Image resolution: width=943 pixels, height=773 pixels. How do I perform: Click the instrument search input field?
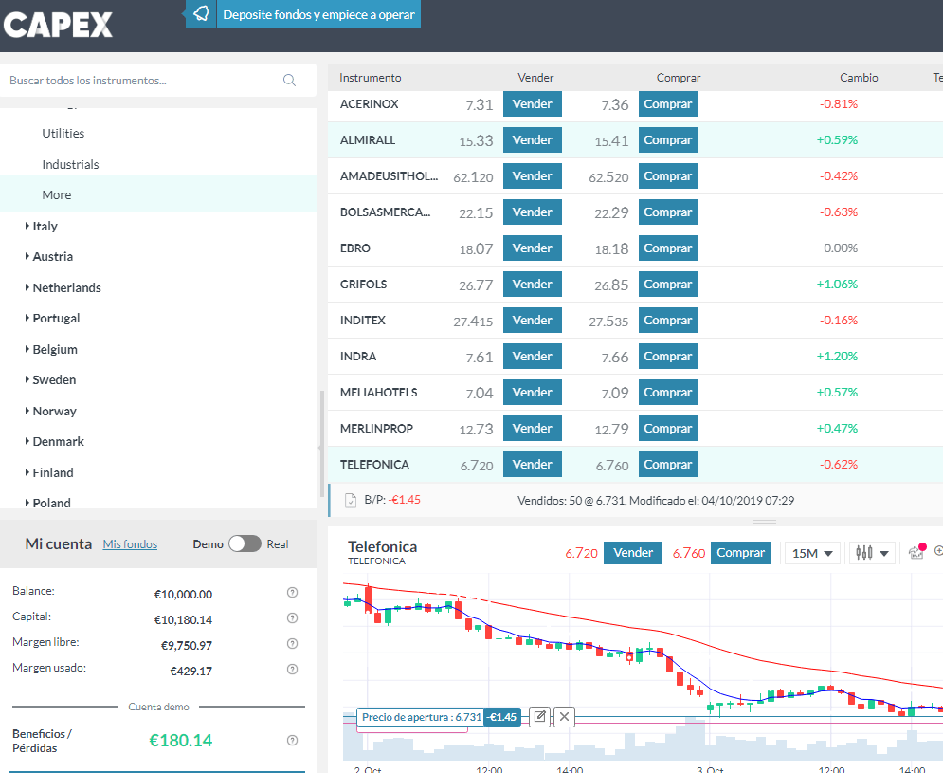[142, 81]
